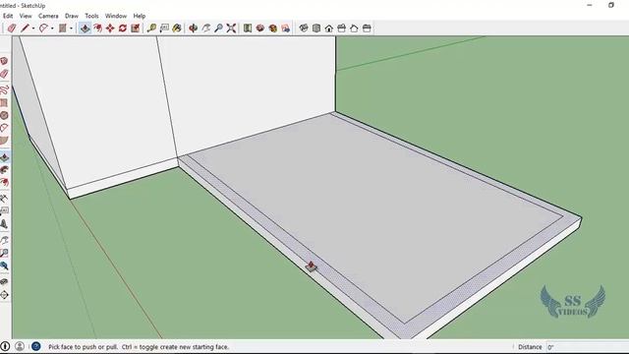Click the Zoom Extents icon
This screenshot has height=354, width=629.
click(x=231, y=29)
